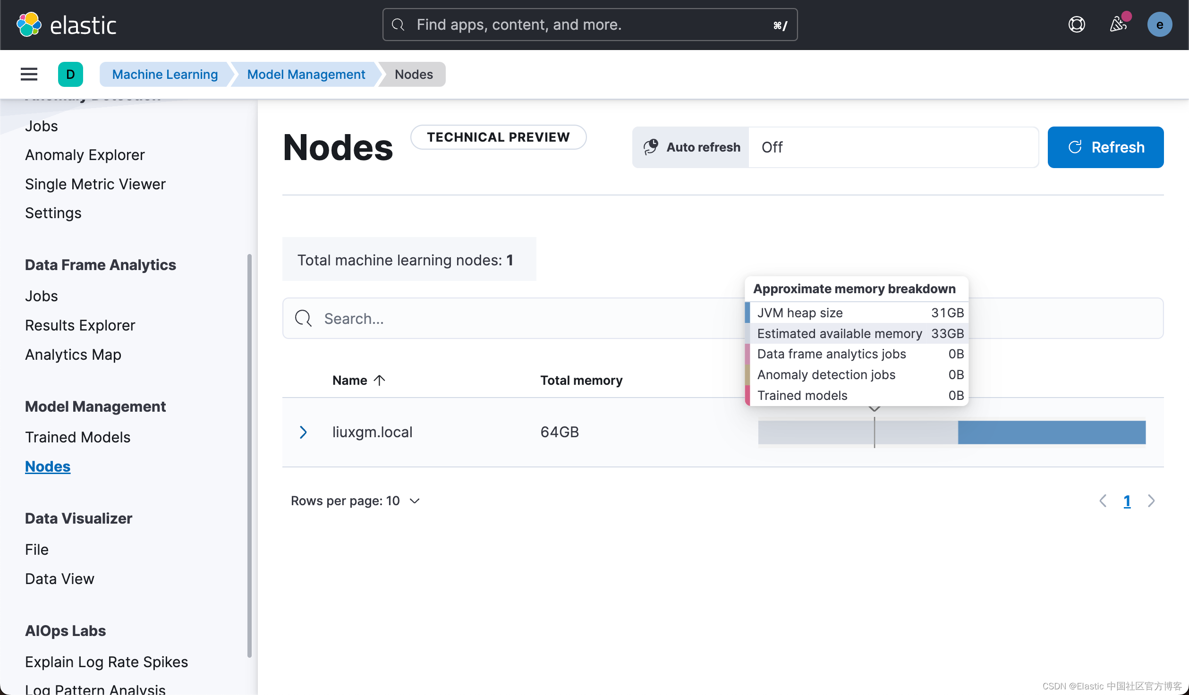Screen dimensions: 1189x695
Task: Click Estimated available memory tooltip row
Action: (857, 333)
